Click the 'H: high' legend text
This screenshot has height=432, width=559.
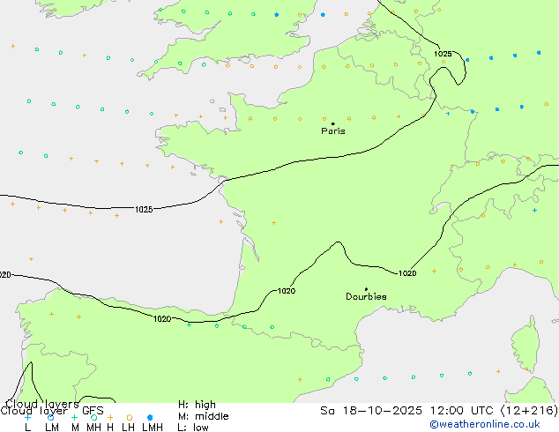197,405
